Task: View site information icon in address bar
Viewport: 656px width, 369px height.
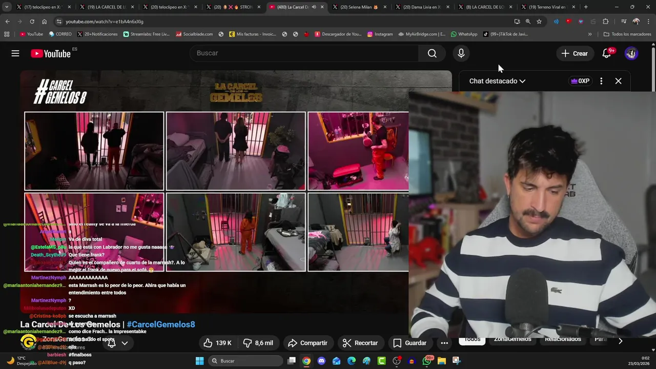Action: point(59,22)
